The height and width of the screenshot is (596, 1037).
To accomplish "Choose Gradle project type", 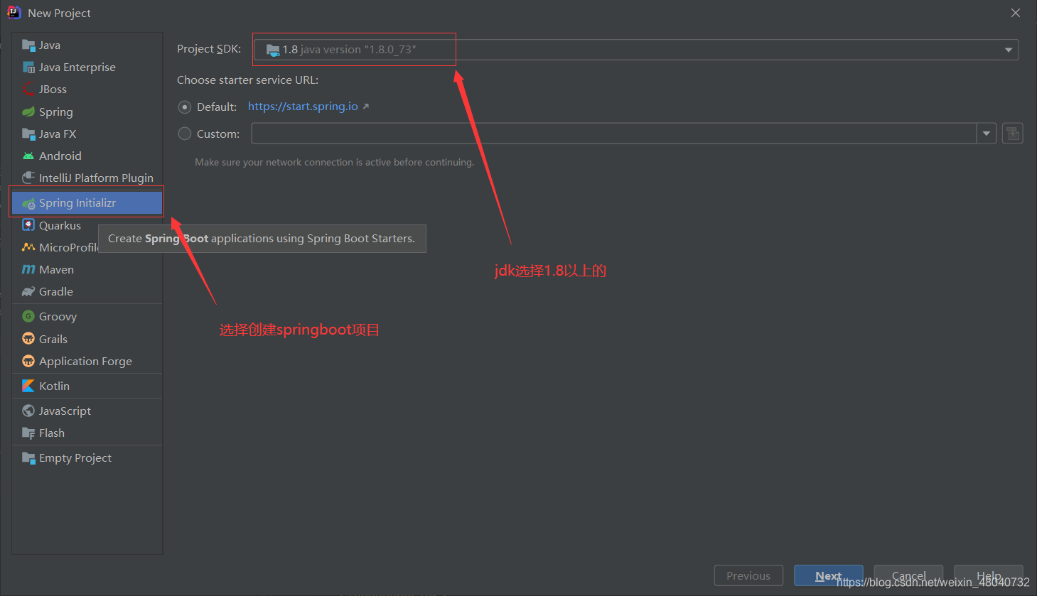I will 87,291.
